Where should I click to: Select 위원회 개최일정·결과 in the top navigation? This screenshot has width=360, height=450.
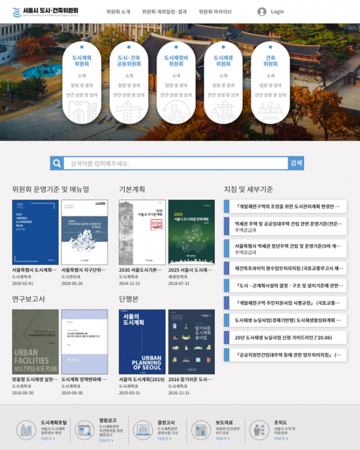(164, 11)
